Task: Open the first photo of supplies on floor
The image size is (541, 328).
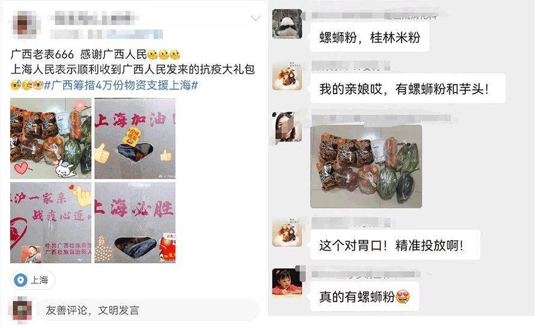Action: [x=50, y=139]
